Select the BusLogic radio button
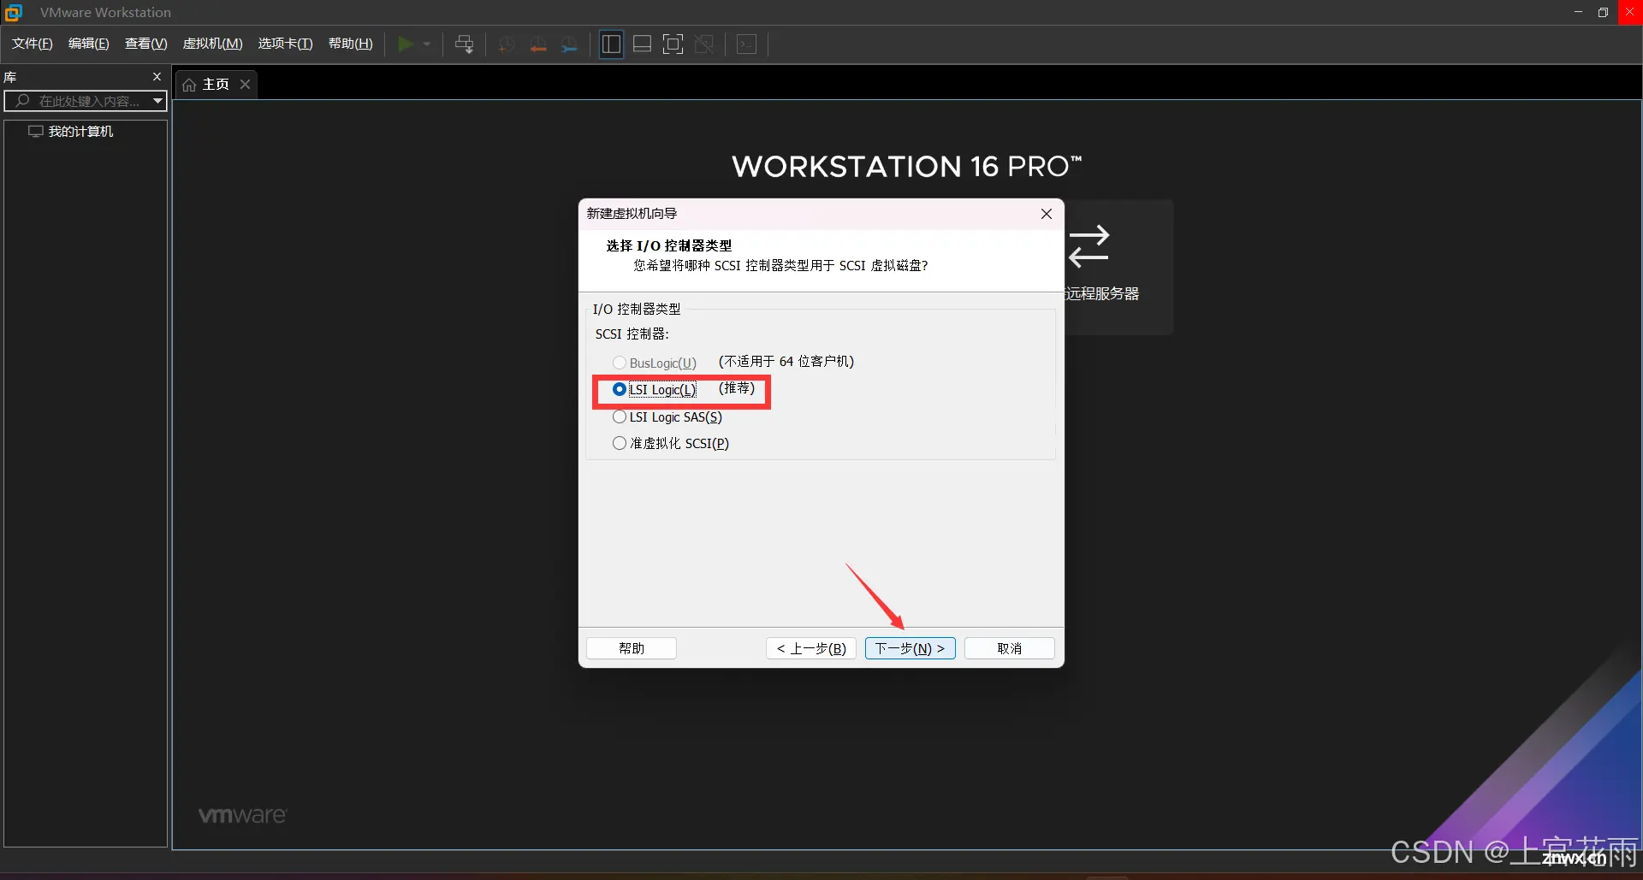This screenshot has height=880, width=1643. pyautogui.click(x=620, y=363)
